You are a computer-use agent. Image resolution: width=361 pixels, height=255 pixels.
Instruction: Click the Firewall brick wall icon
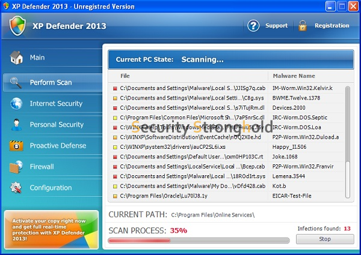16,167
